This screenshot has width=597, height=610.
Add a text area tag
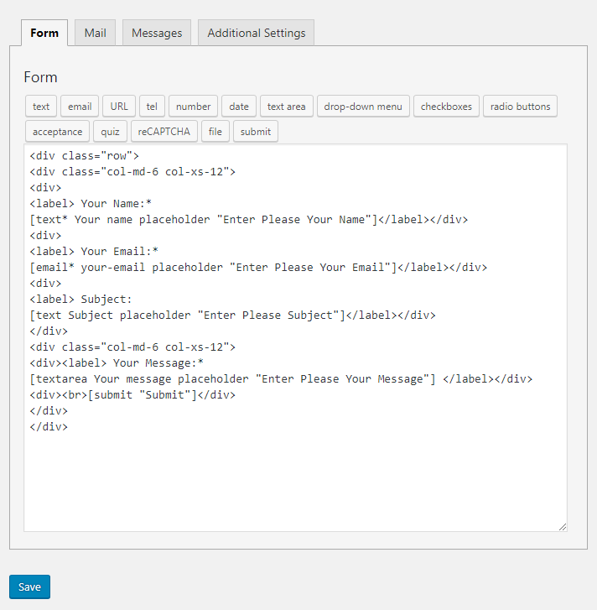pos(287,107)
